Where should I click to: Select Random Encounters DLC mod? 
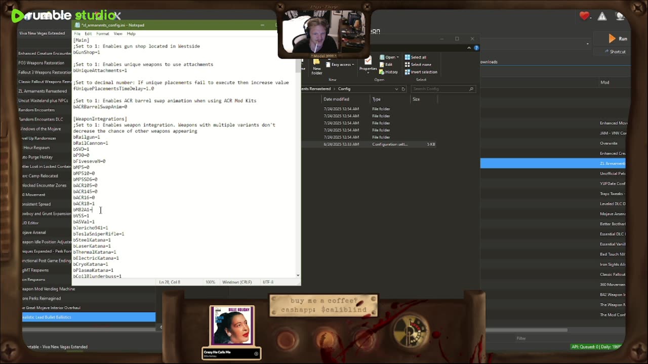coord(41,119)
